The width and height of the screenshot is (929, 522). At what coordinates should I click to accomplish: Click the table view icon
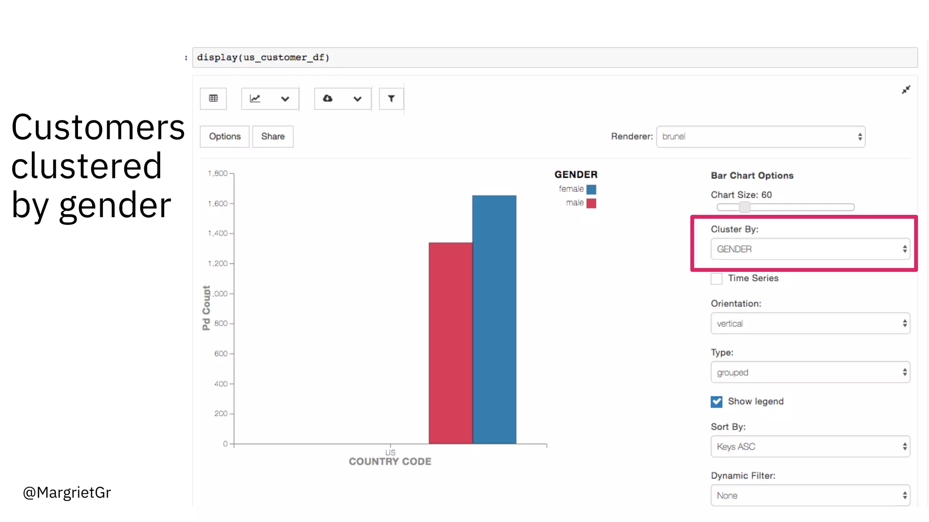(x=213, y=98)
